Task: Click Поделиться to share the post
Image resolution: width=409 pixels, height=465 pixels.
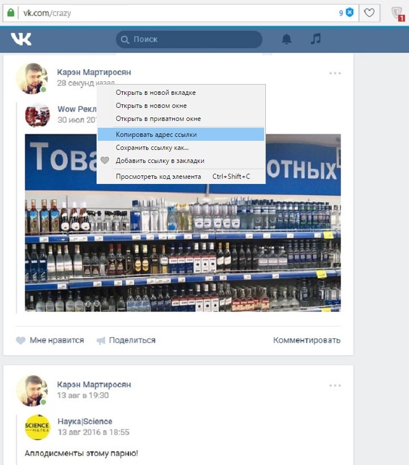Action: click(x=126, y=340)
